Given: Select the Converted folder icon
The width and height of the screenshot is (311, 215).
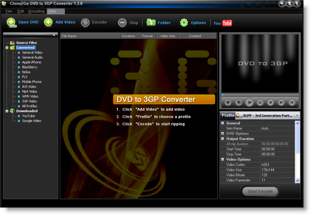Looking at the screenshot, I should pyautogui.click(x=13, y=47).
